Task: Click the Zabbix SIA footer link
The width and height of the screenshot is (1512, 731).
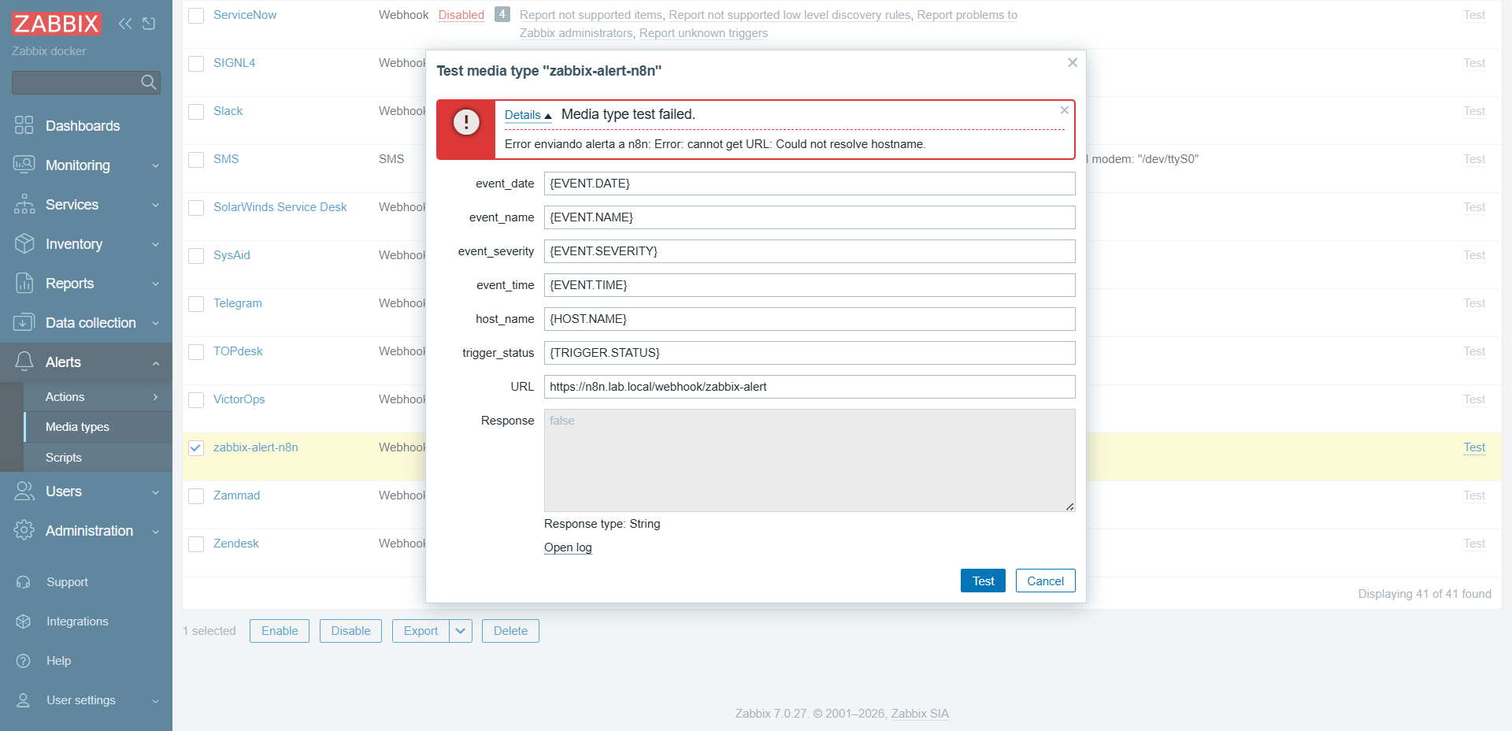Action: pyautogui.click(x=920, y=714)
